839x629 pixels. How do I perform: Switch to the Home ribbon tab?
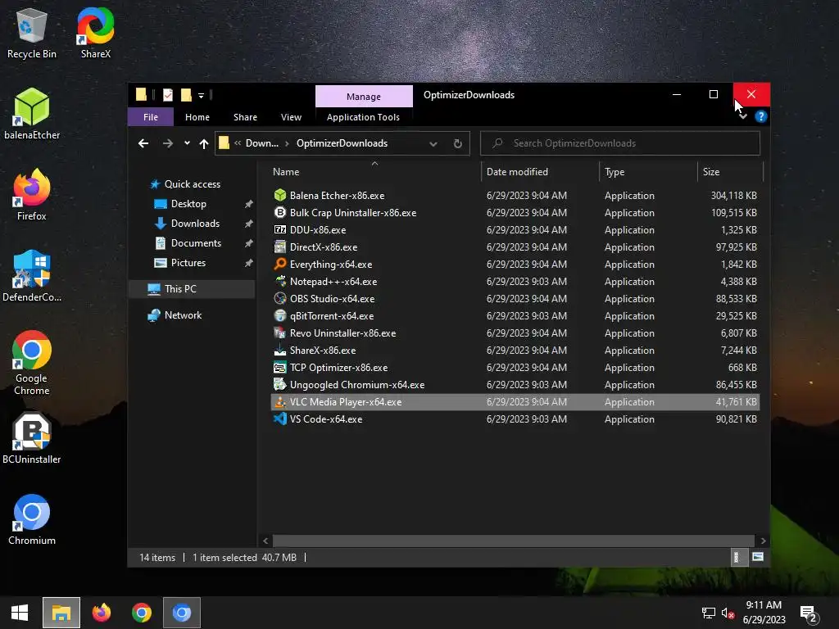tap(197, 117)
